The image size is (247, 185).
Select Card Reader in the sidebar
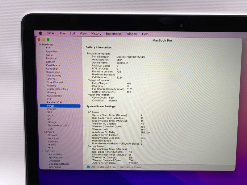(x=53, y=65)
